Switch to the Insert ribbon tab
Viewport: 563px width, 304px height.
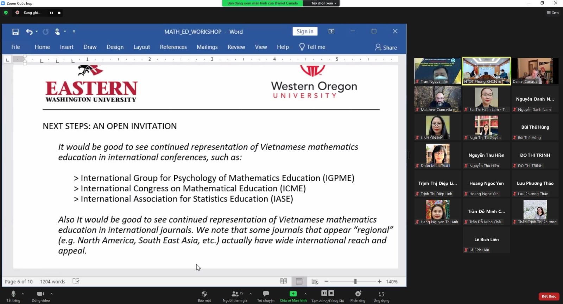(67, 47)
